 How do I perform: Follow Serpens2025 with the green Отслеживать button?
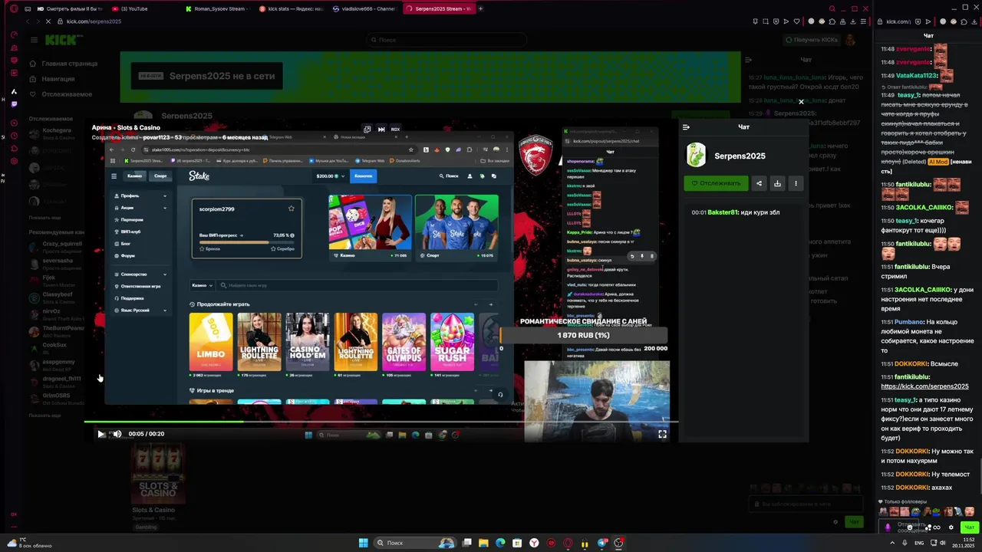716,183
